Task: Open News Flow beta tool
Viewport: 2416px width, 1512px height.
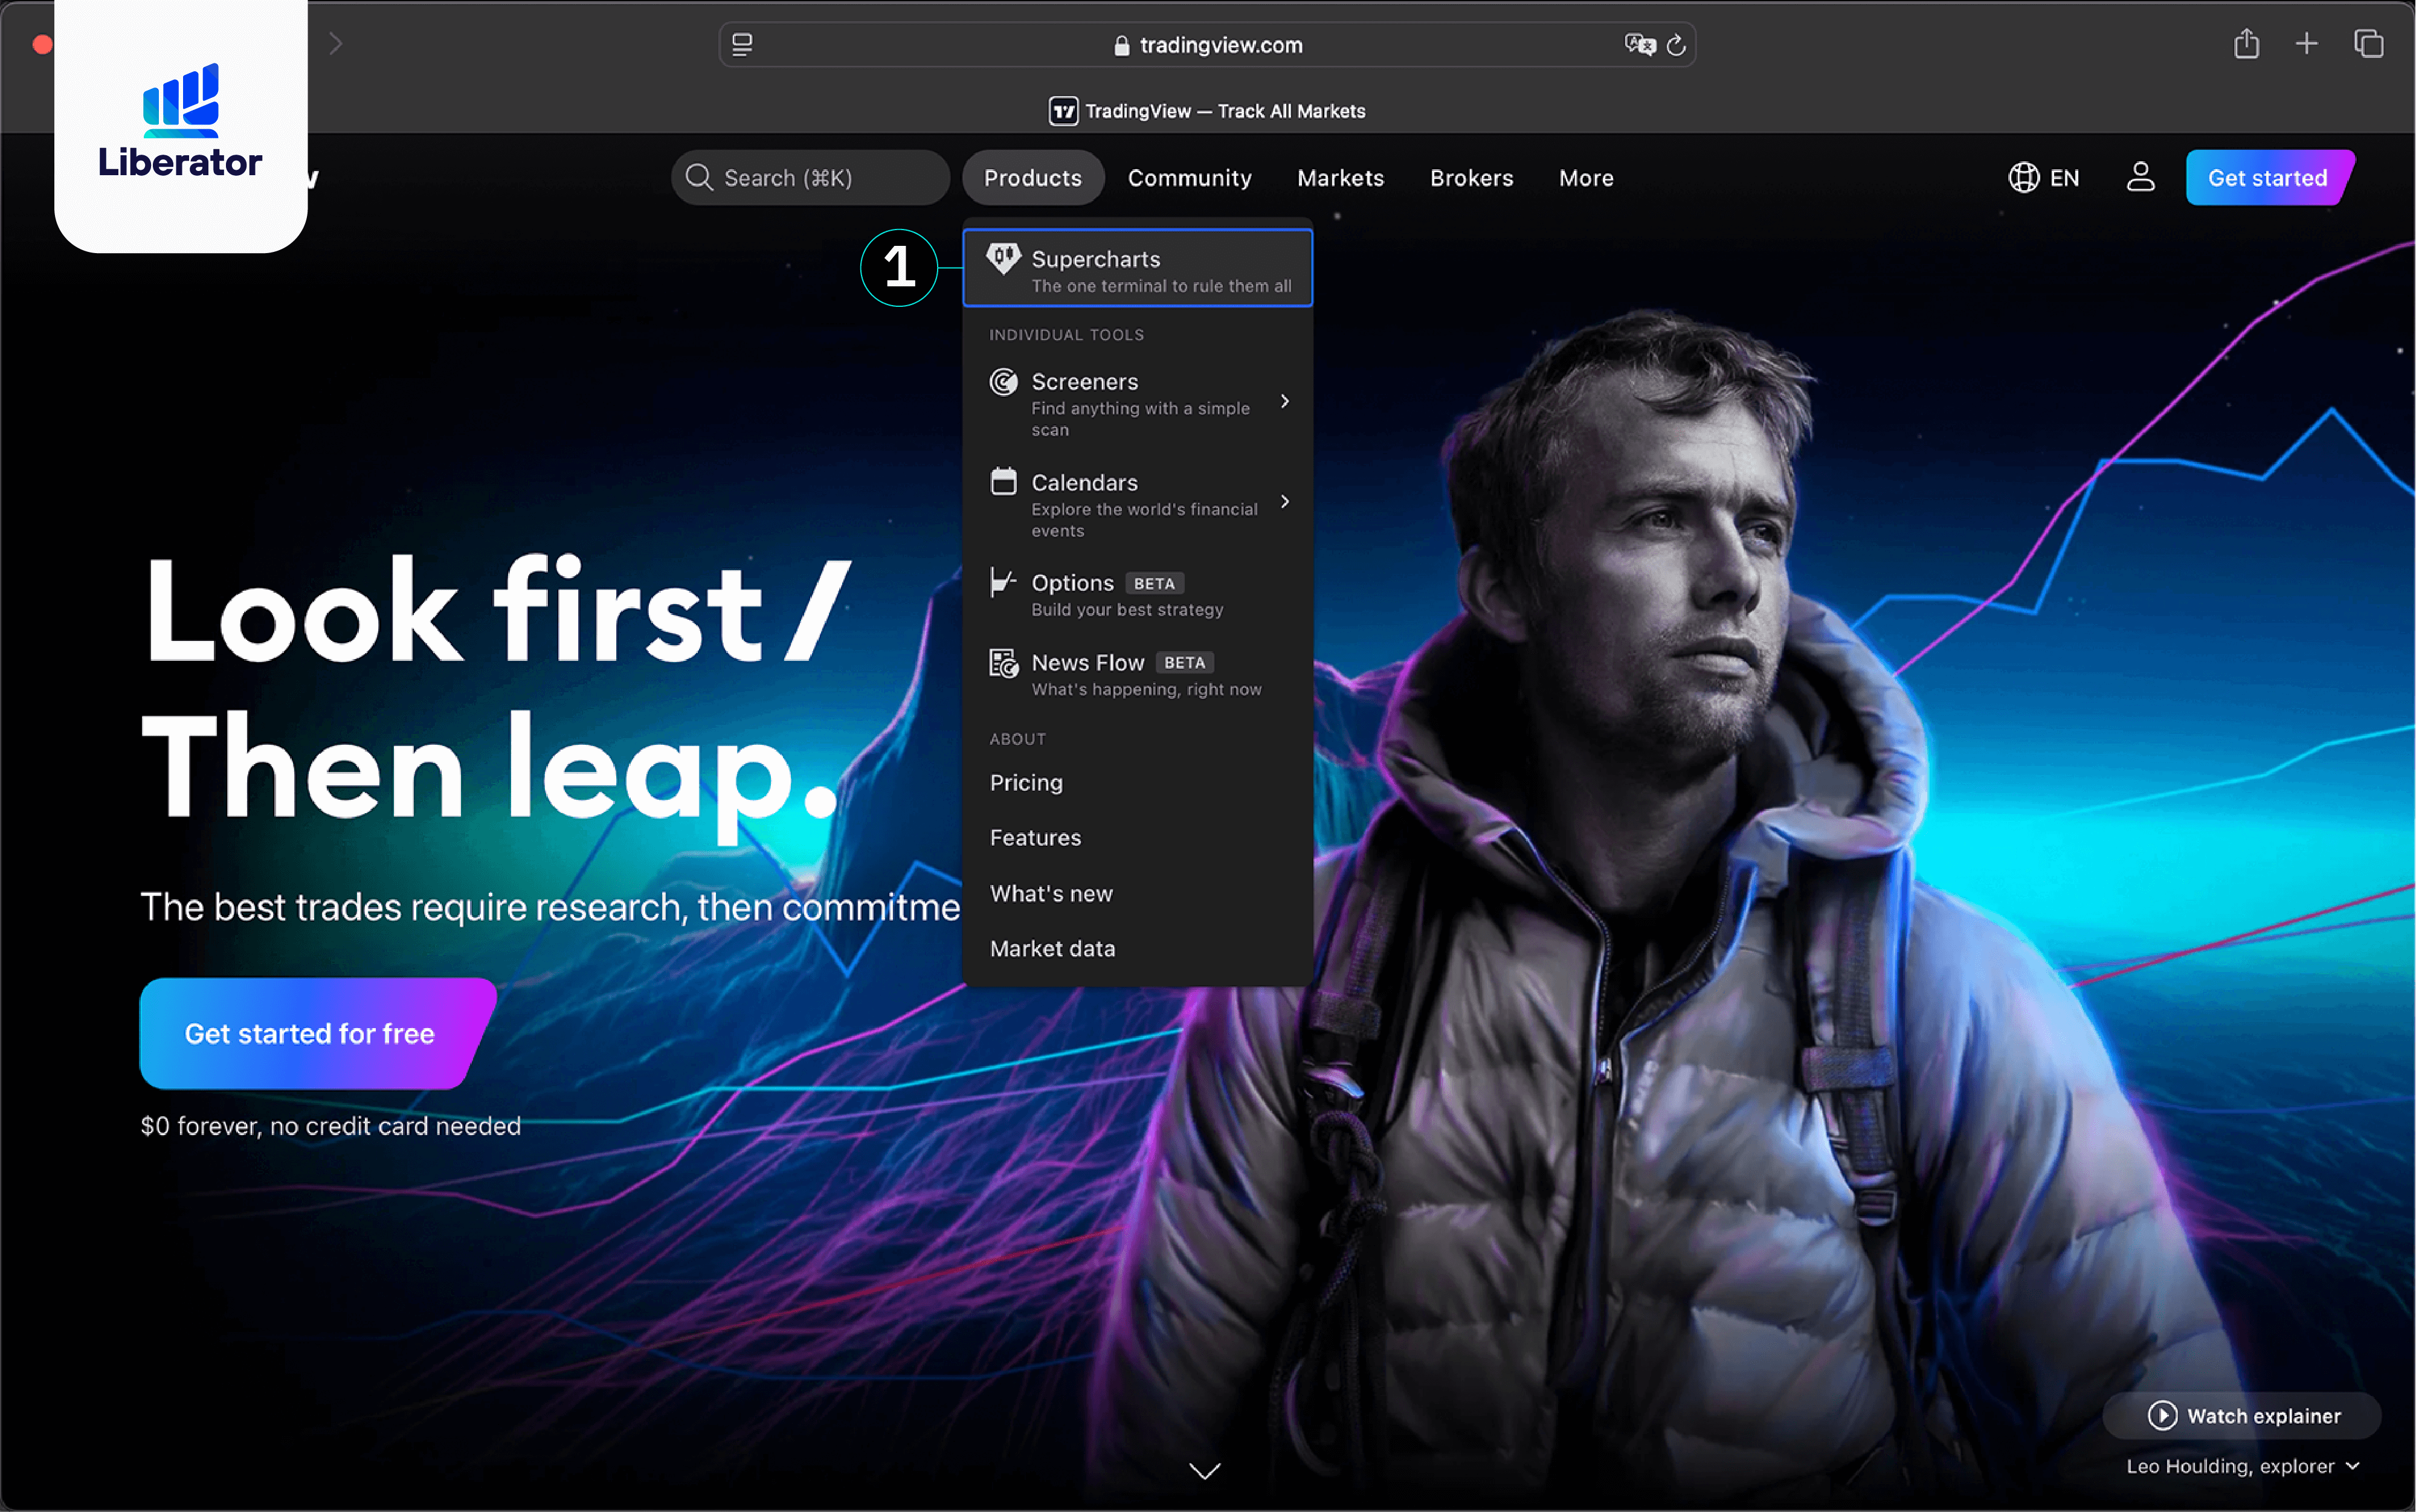Action: pyautogui.click(x=1137, y=674)
